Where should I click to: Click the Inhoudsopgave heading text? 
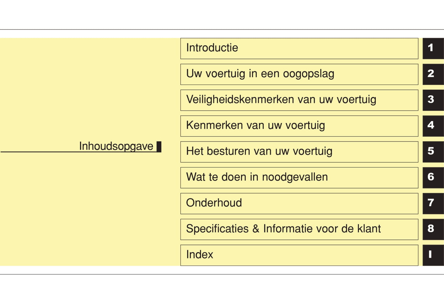pyautogui.click(x=116, y=146)
